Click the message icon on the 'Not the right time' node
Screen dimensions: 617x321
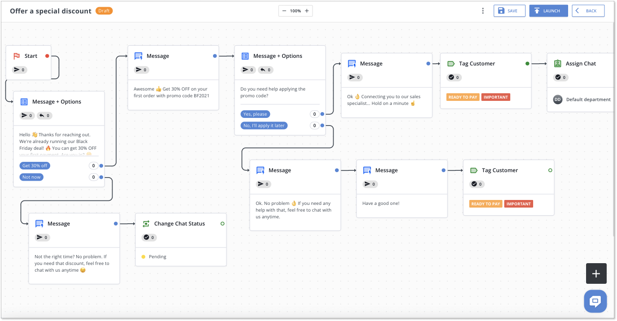point(39,224)
